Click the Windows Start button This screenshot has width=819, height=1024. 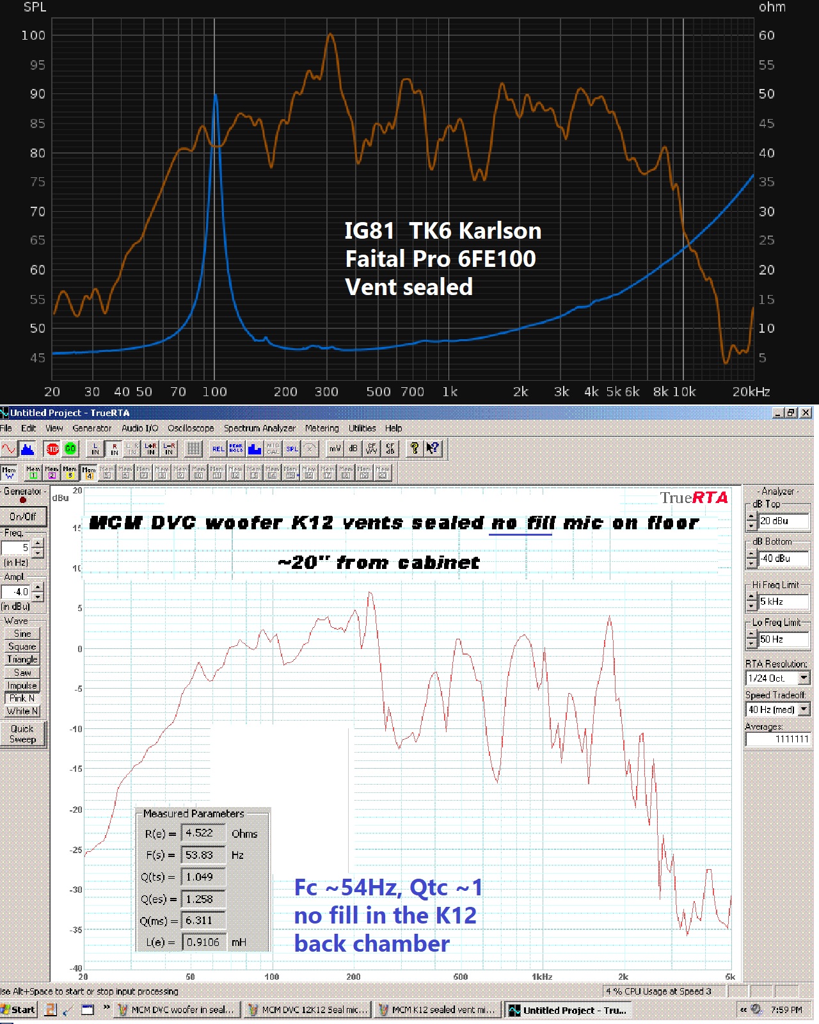point(19,1010)
